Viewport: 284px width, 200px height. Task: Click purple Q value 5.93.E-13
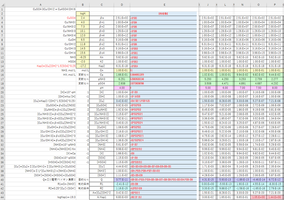pos(225,180)
